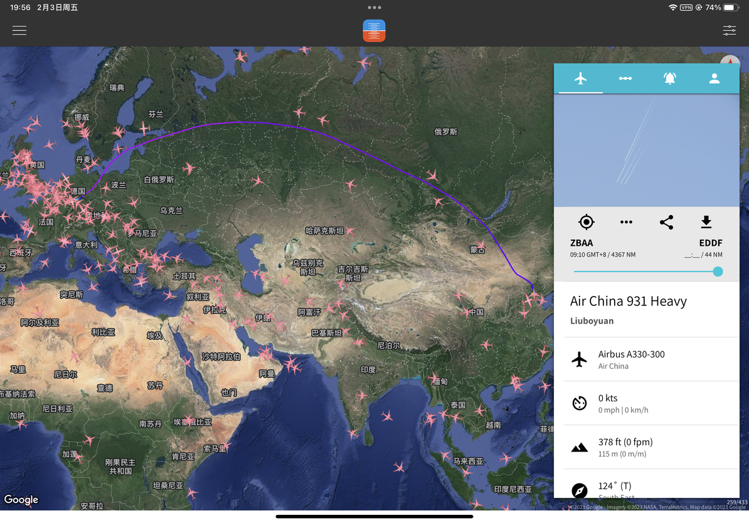Select the aircraft near Mongolia label
This screenshot has height=523, width=749.
pyautogui.click(x=481, y=245)
